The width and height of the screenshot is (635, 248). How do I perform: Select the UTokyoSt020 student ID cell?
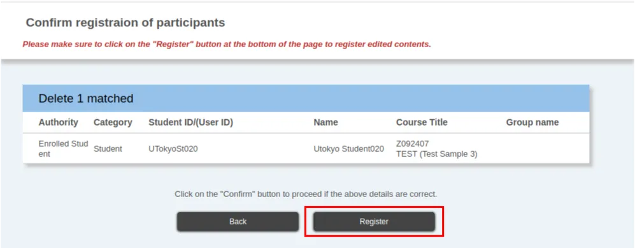173,149
